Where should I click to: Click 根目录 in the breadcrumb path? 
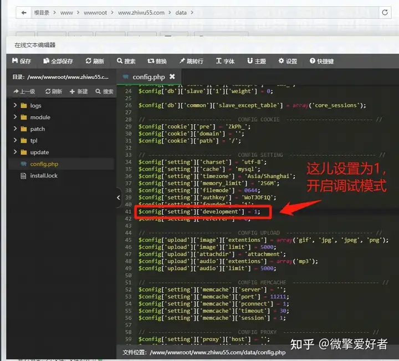point(42,13)
